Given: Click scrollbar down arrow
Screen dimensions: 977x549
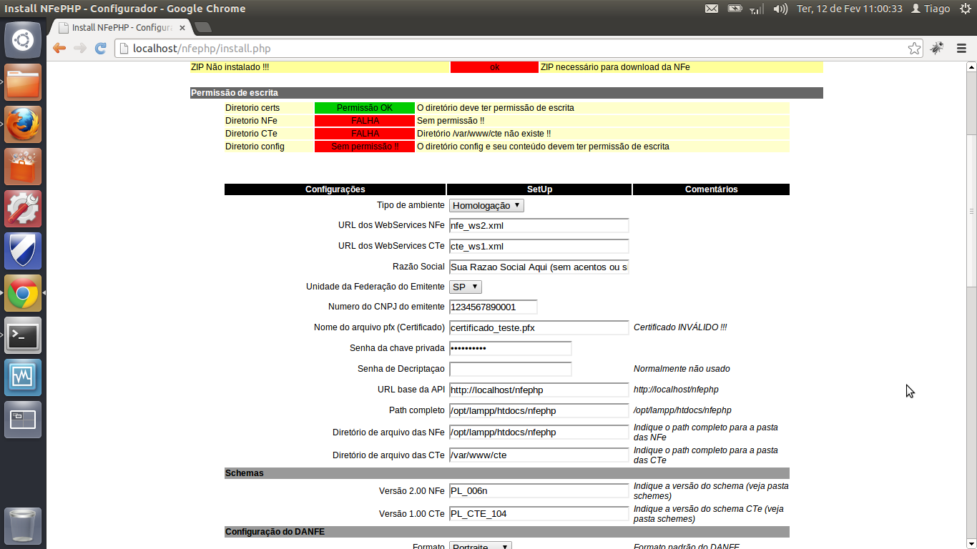Looking at the screenshot, I should click(x=971, y=543).
